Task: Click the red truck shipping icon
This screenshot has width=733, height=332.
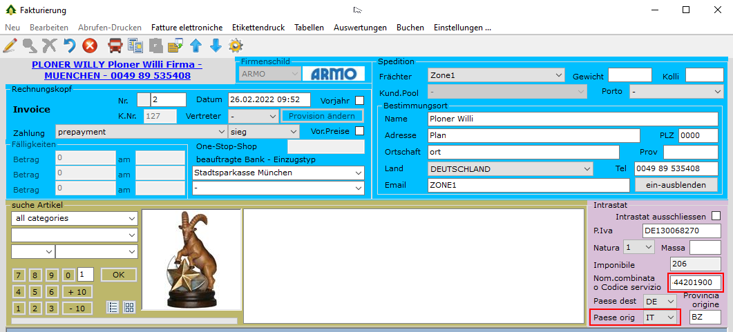Action: coord(115,46)
